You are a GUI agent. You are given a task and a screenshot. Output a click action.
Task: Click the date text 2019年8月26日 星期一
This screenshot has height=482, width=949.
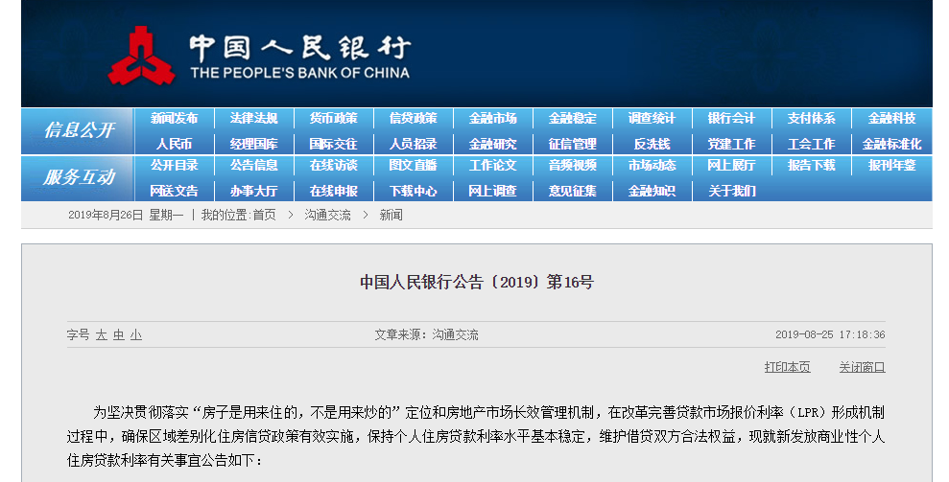coord(126,216)
